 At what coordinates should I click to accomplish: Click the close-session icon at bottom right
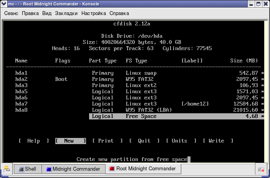[x=261, y=170]
